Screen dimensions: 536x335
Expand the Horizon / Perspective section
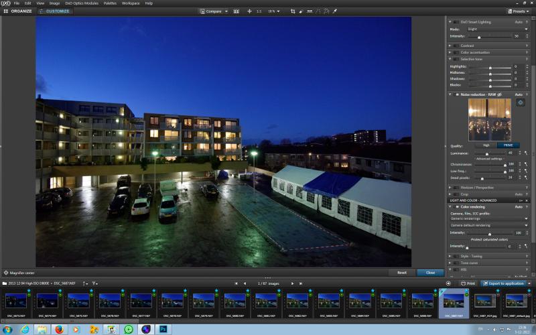[450, 188]
